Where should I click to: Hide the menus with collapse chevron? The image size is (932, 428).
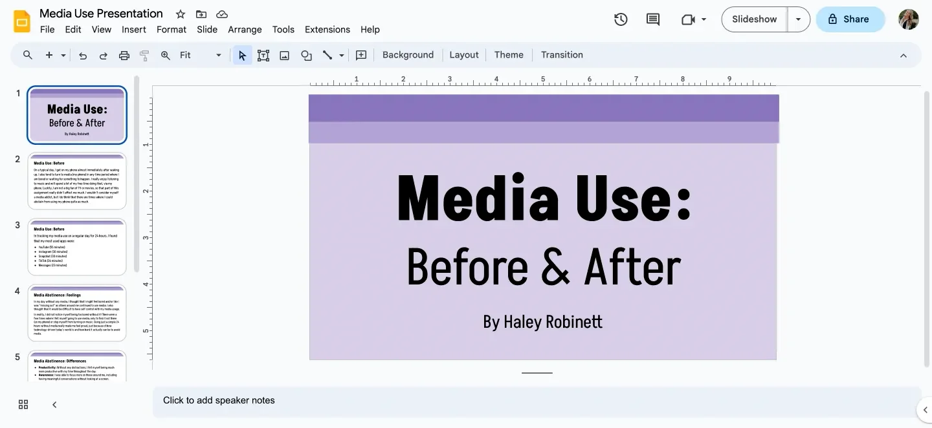point(904,56)
